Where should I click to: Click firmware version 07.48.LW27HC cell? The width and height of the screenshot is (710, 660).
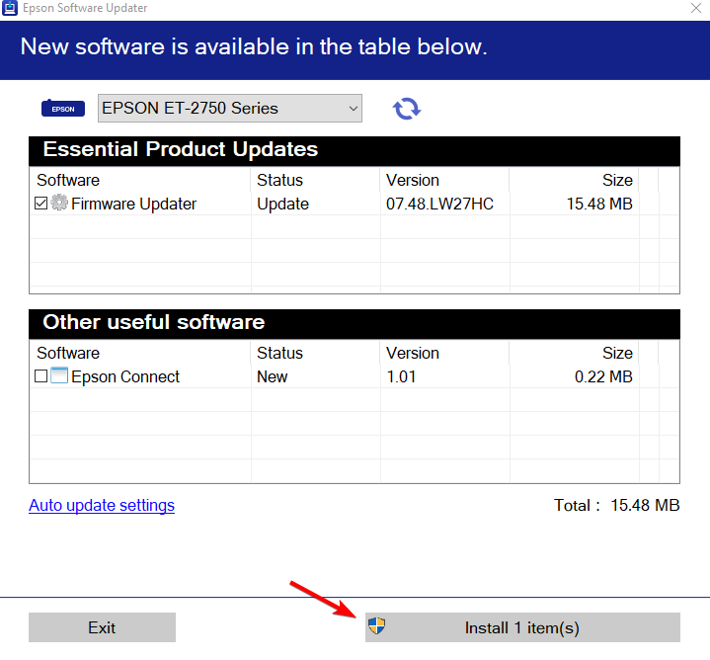click(439, 204)
